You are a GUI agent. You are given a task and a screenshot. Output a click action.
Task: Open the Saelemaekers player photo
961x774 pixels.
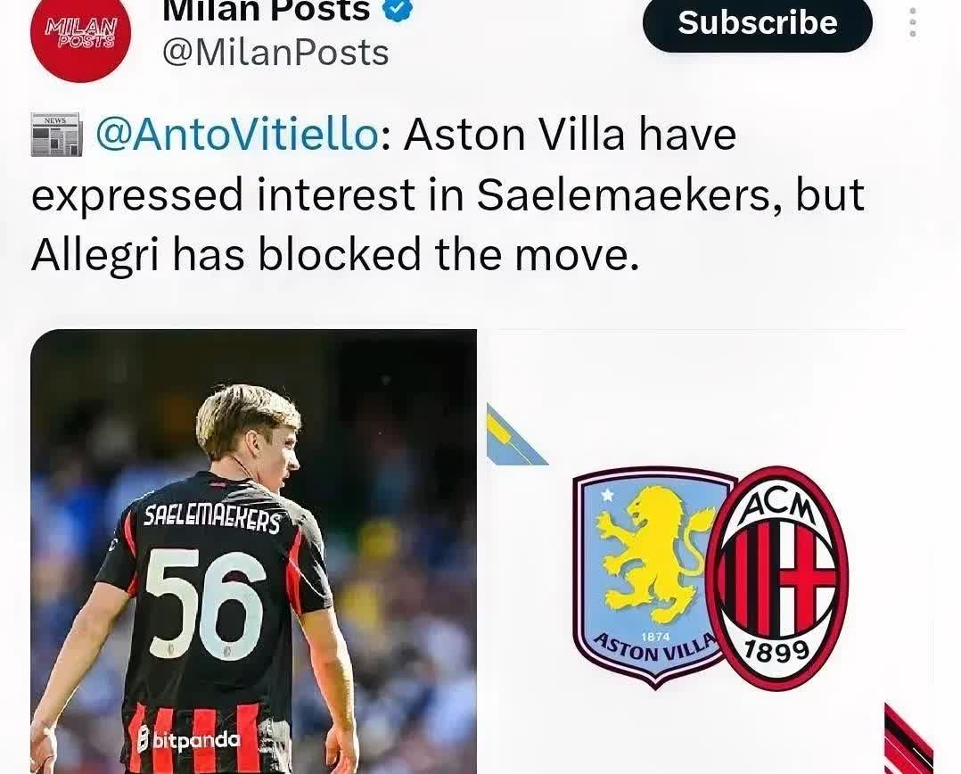(x=254, y=552)
